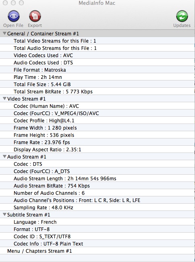Click the MediaInfo Mac window title
The height and width of the screenshot is (262, 195).
click(x=97, y=3)
